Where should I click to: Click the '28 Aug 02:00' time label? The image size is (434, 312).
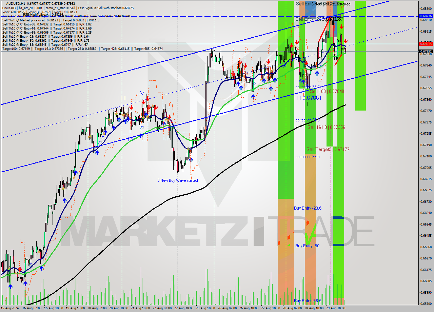tap(292, 309)
